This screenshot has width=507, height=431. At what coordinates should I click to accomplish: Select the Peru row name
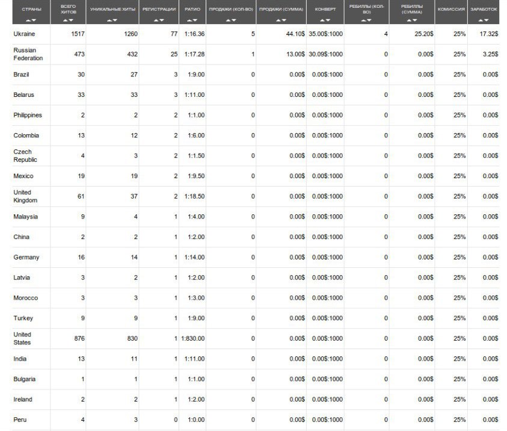20,420
